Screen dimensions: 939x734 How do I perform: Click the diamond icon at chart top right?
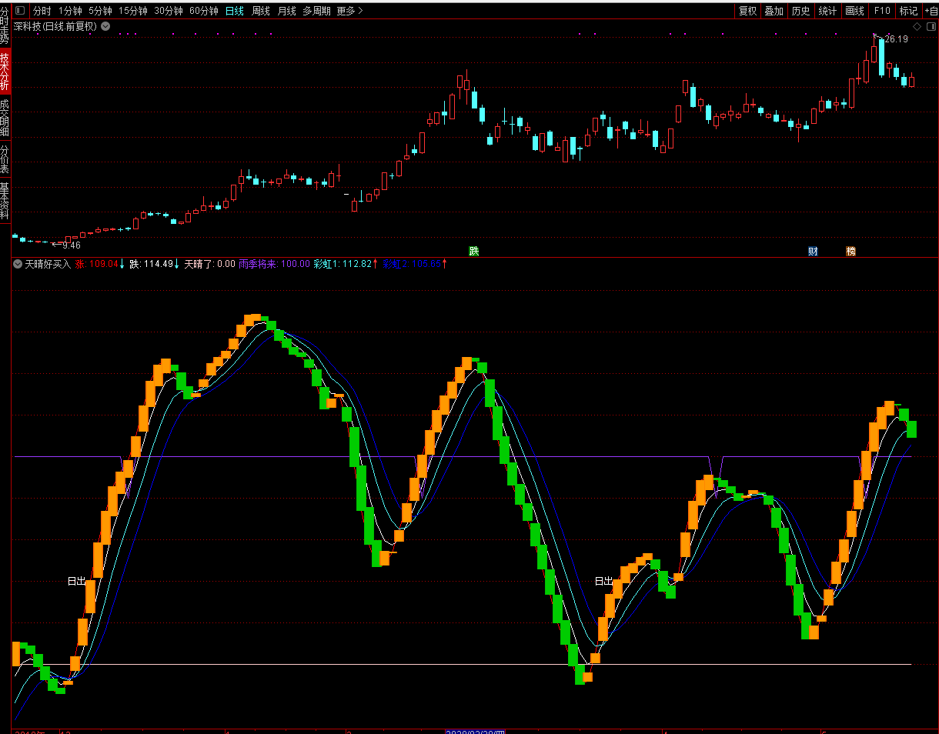[x=917, y=26]
